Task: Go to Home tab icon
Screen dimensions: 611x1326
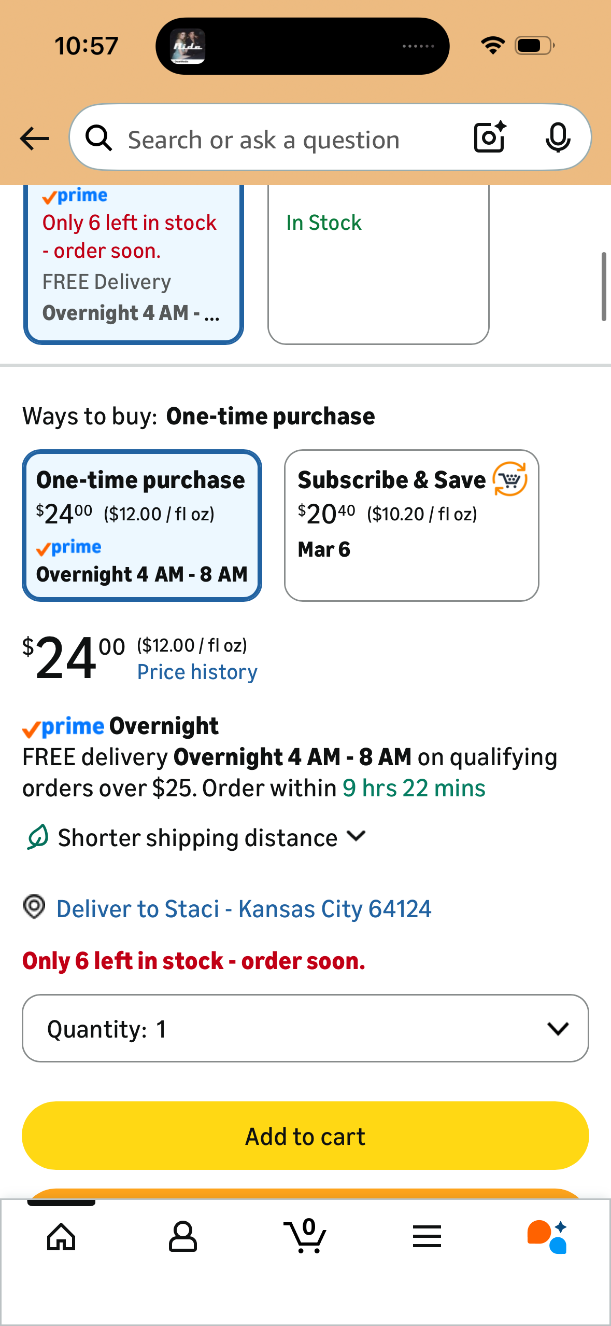Action: pyautogui.click(x=61, y=1237)
